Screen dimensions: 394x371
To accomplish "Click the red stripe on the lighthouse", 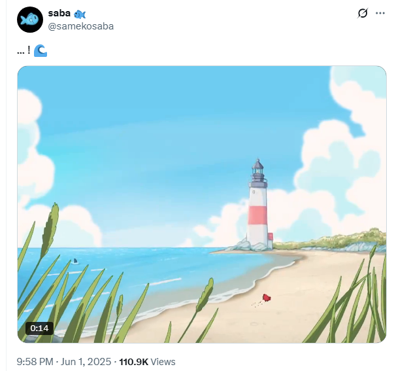I will 257,215.
